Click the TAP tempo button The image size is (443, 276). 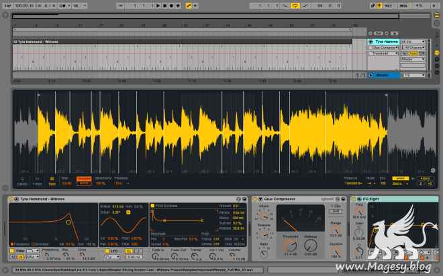pos(7,5)
